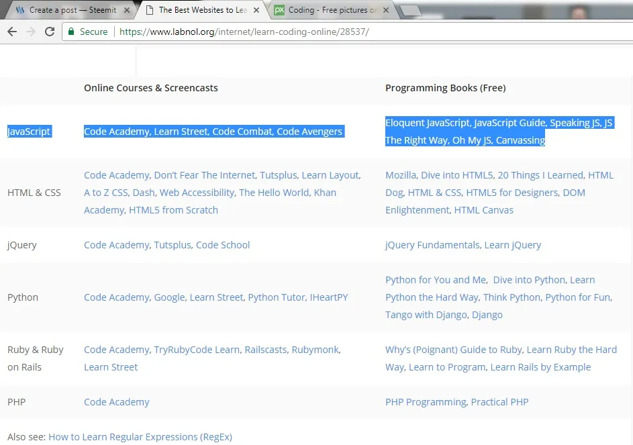Click the Secure label in address bar
The width and height of the screenshot is (633, 445).
[x=94, y=32]
